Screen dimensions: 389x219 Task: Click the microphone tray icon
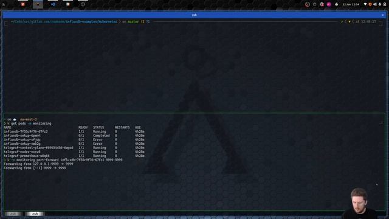380,4
